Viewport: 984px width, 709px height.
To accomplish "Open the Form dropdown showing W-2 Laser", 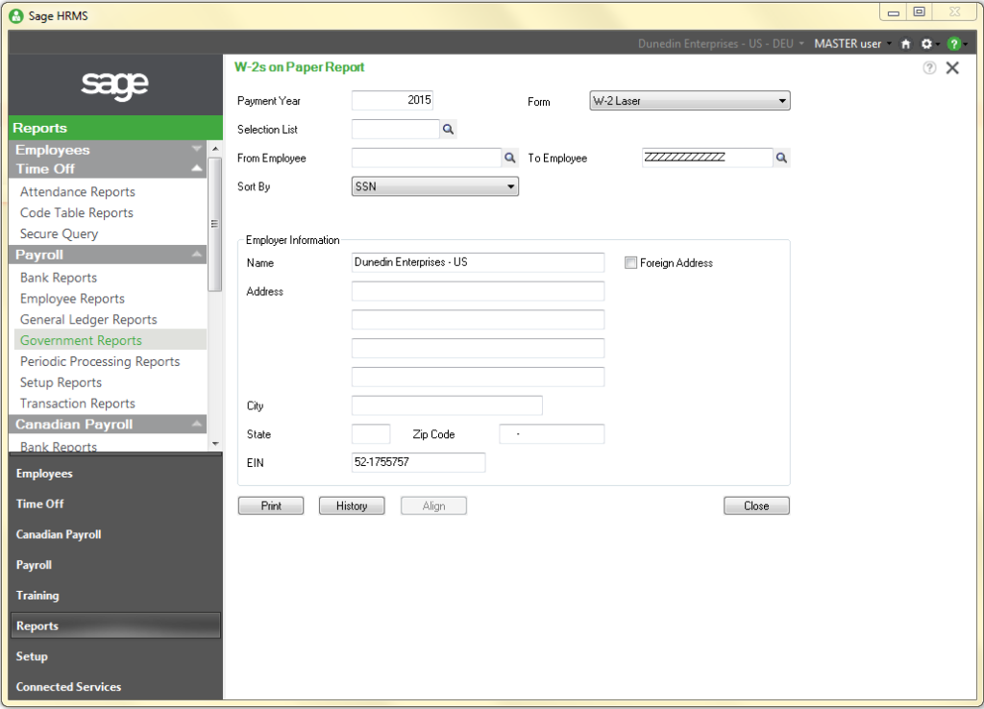I will pos(690,100).
